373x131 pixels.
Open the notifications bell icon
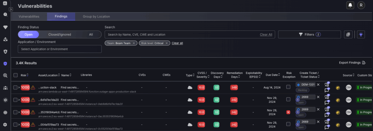coord(350,5)
